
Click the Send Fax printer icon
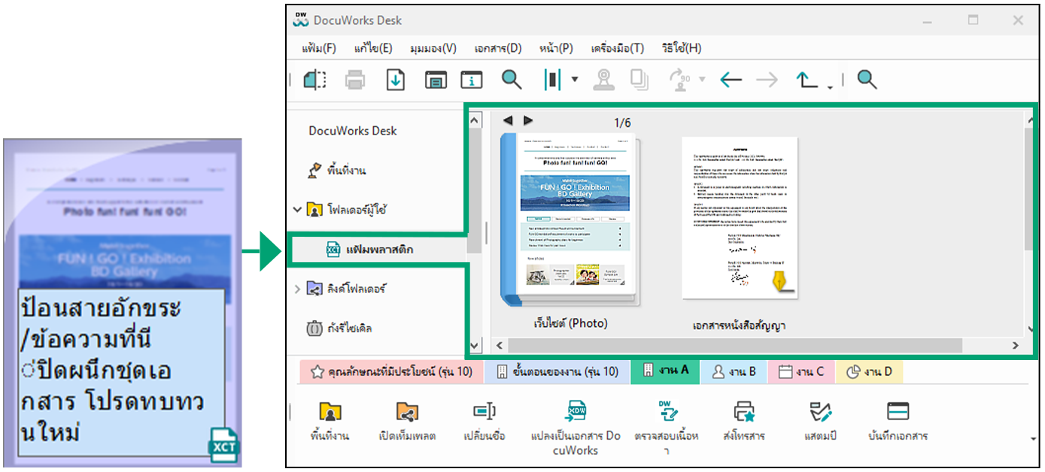744,411
